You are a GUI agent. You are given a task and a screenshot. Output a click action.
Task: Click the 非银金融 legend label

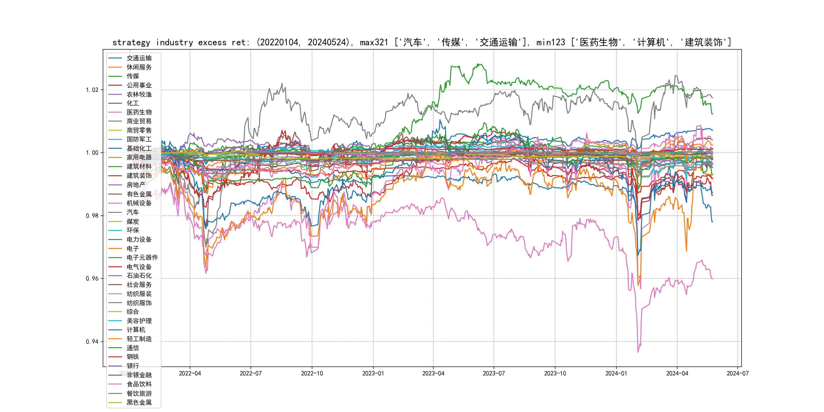139,375
